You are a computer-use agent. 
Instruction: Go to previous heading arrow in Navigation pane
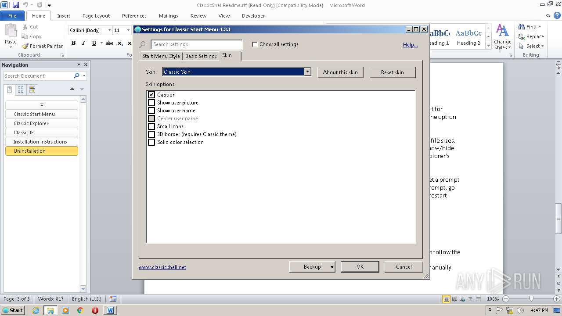[72, 89]
